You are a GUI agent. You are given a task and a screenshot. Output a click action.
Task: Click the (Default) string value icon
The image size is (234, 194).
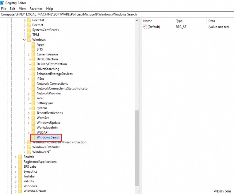[x=145, y=27]
